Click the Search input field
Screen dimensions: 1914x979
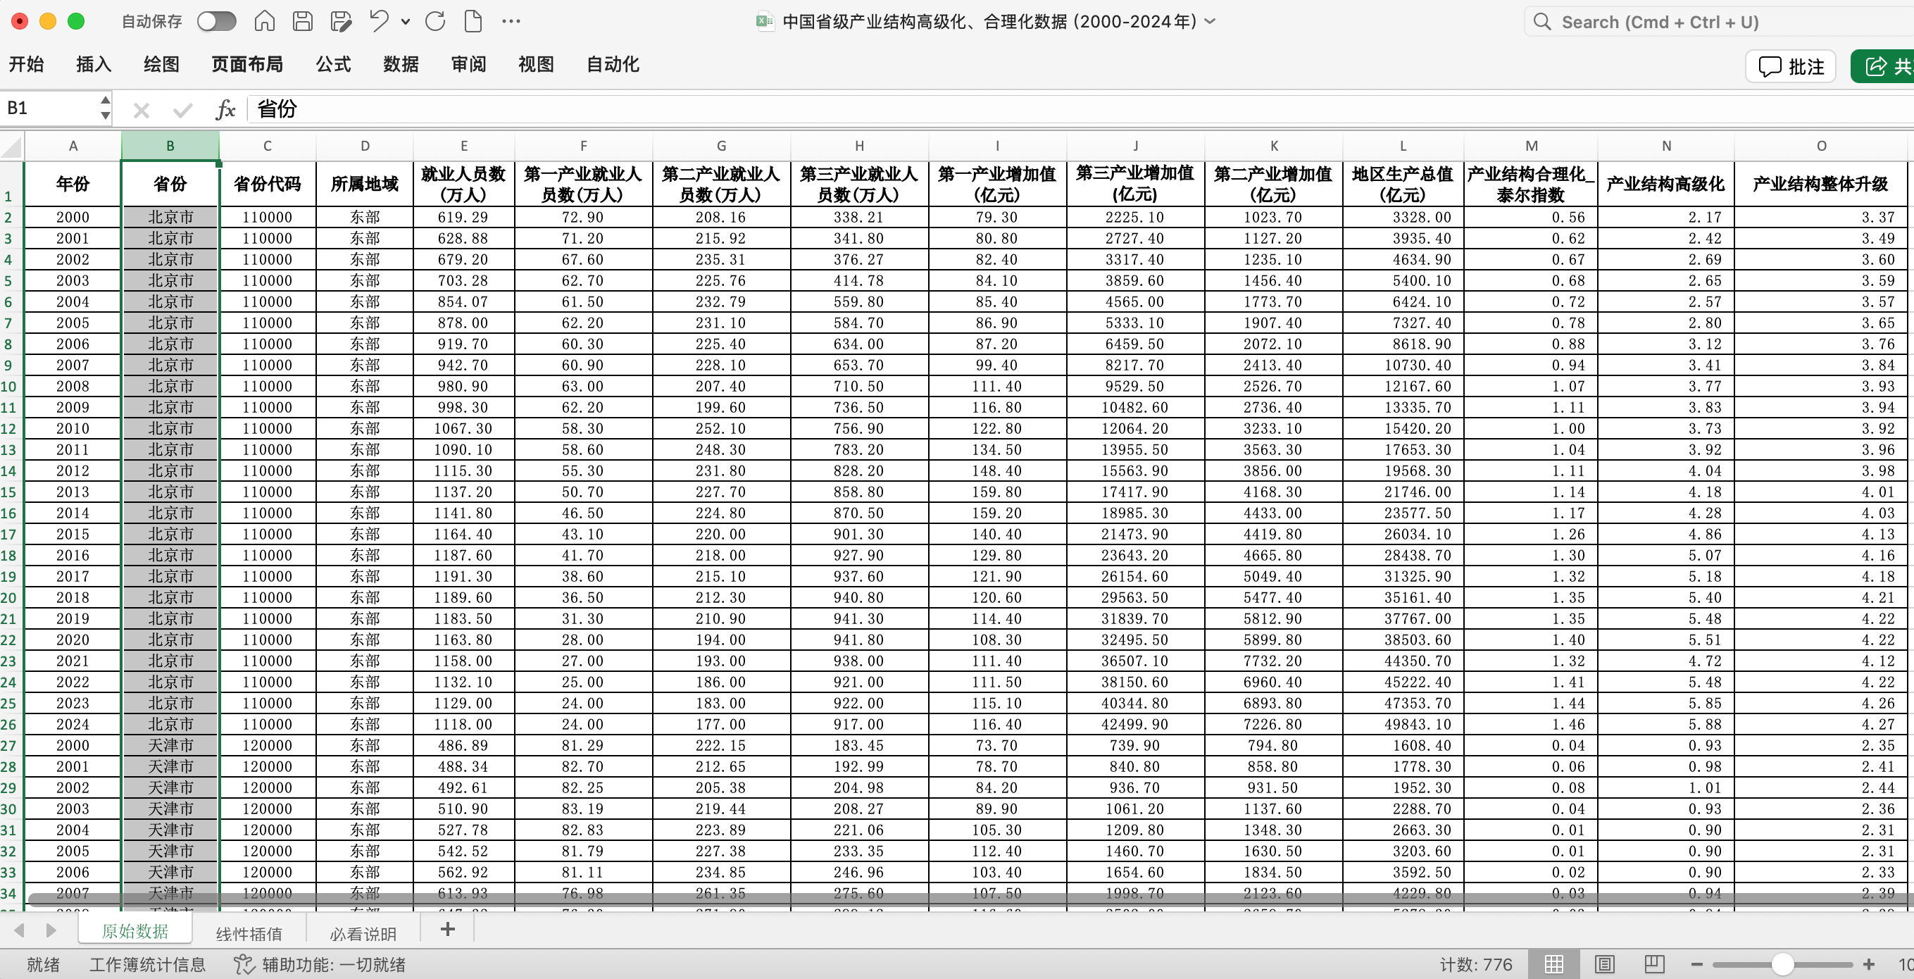point(1709,22)
